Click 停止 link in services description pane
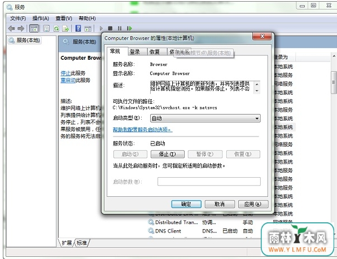 pos(65,73)
